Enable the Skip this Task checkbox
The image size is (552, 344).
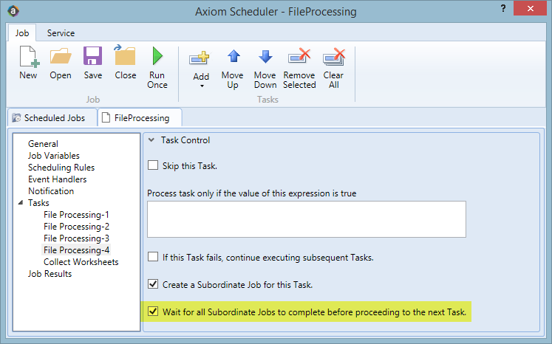[153, 165]
